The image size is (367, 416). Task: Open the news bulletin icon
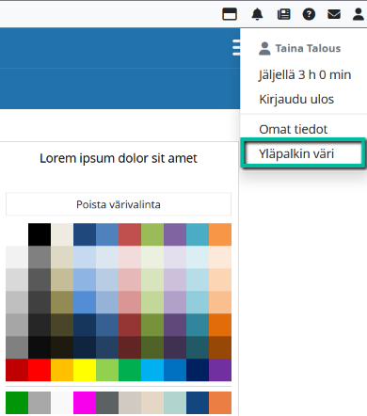pyautogui.click(x=284, y=14)
